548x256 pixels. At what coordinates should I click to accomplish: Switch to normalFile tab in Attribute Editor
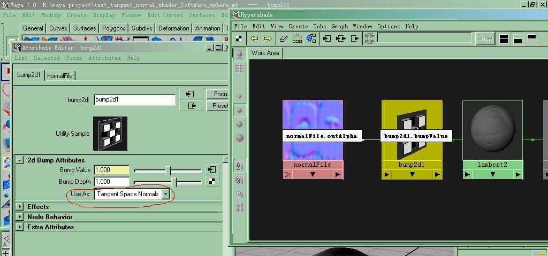[60, 75]
